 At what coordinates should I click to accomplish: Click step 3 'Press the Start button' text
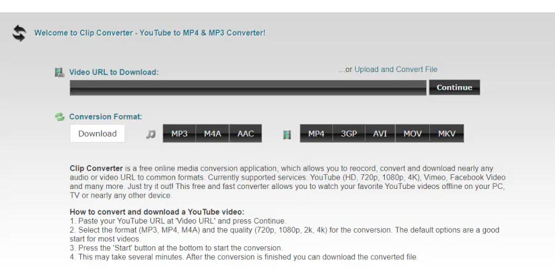coord(176,248)
